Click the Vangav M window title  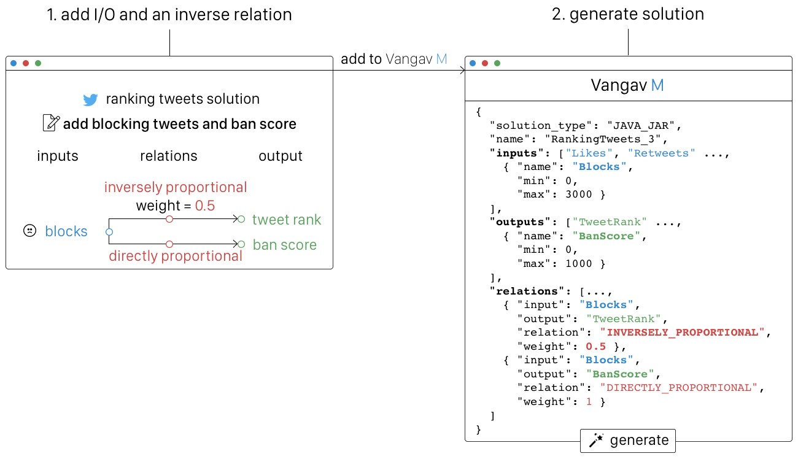[627, 85]
